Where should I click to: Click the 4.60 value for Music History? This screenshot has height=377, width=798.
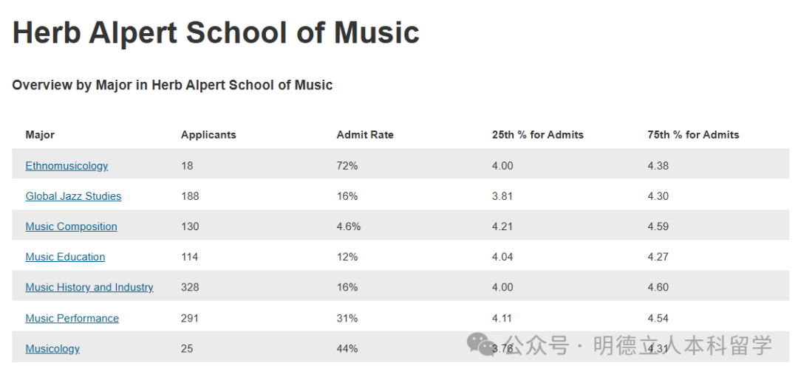pyautogui.click(x=658, y=287)
